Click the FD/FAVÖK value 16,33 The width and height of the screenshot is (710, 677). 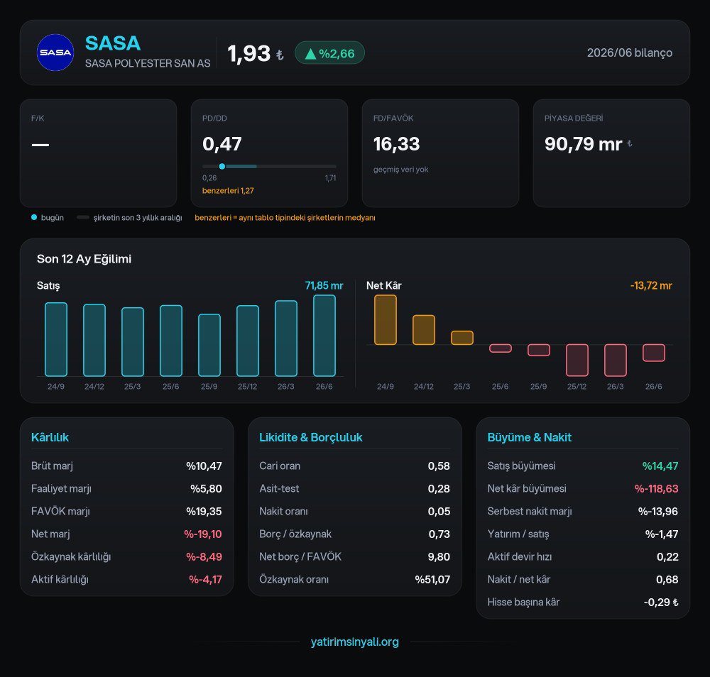coord(397,144)
